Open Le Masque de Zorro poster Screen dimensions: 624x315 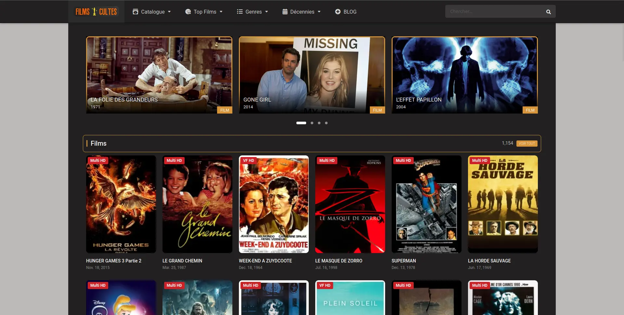(x=350, y=204)
